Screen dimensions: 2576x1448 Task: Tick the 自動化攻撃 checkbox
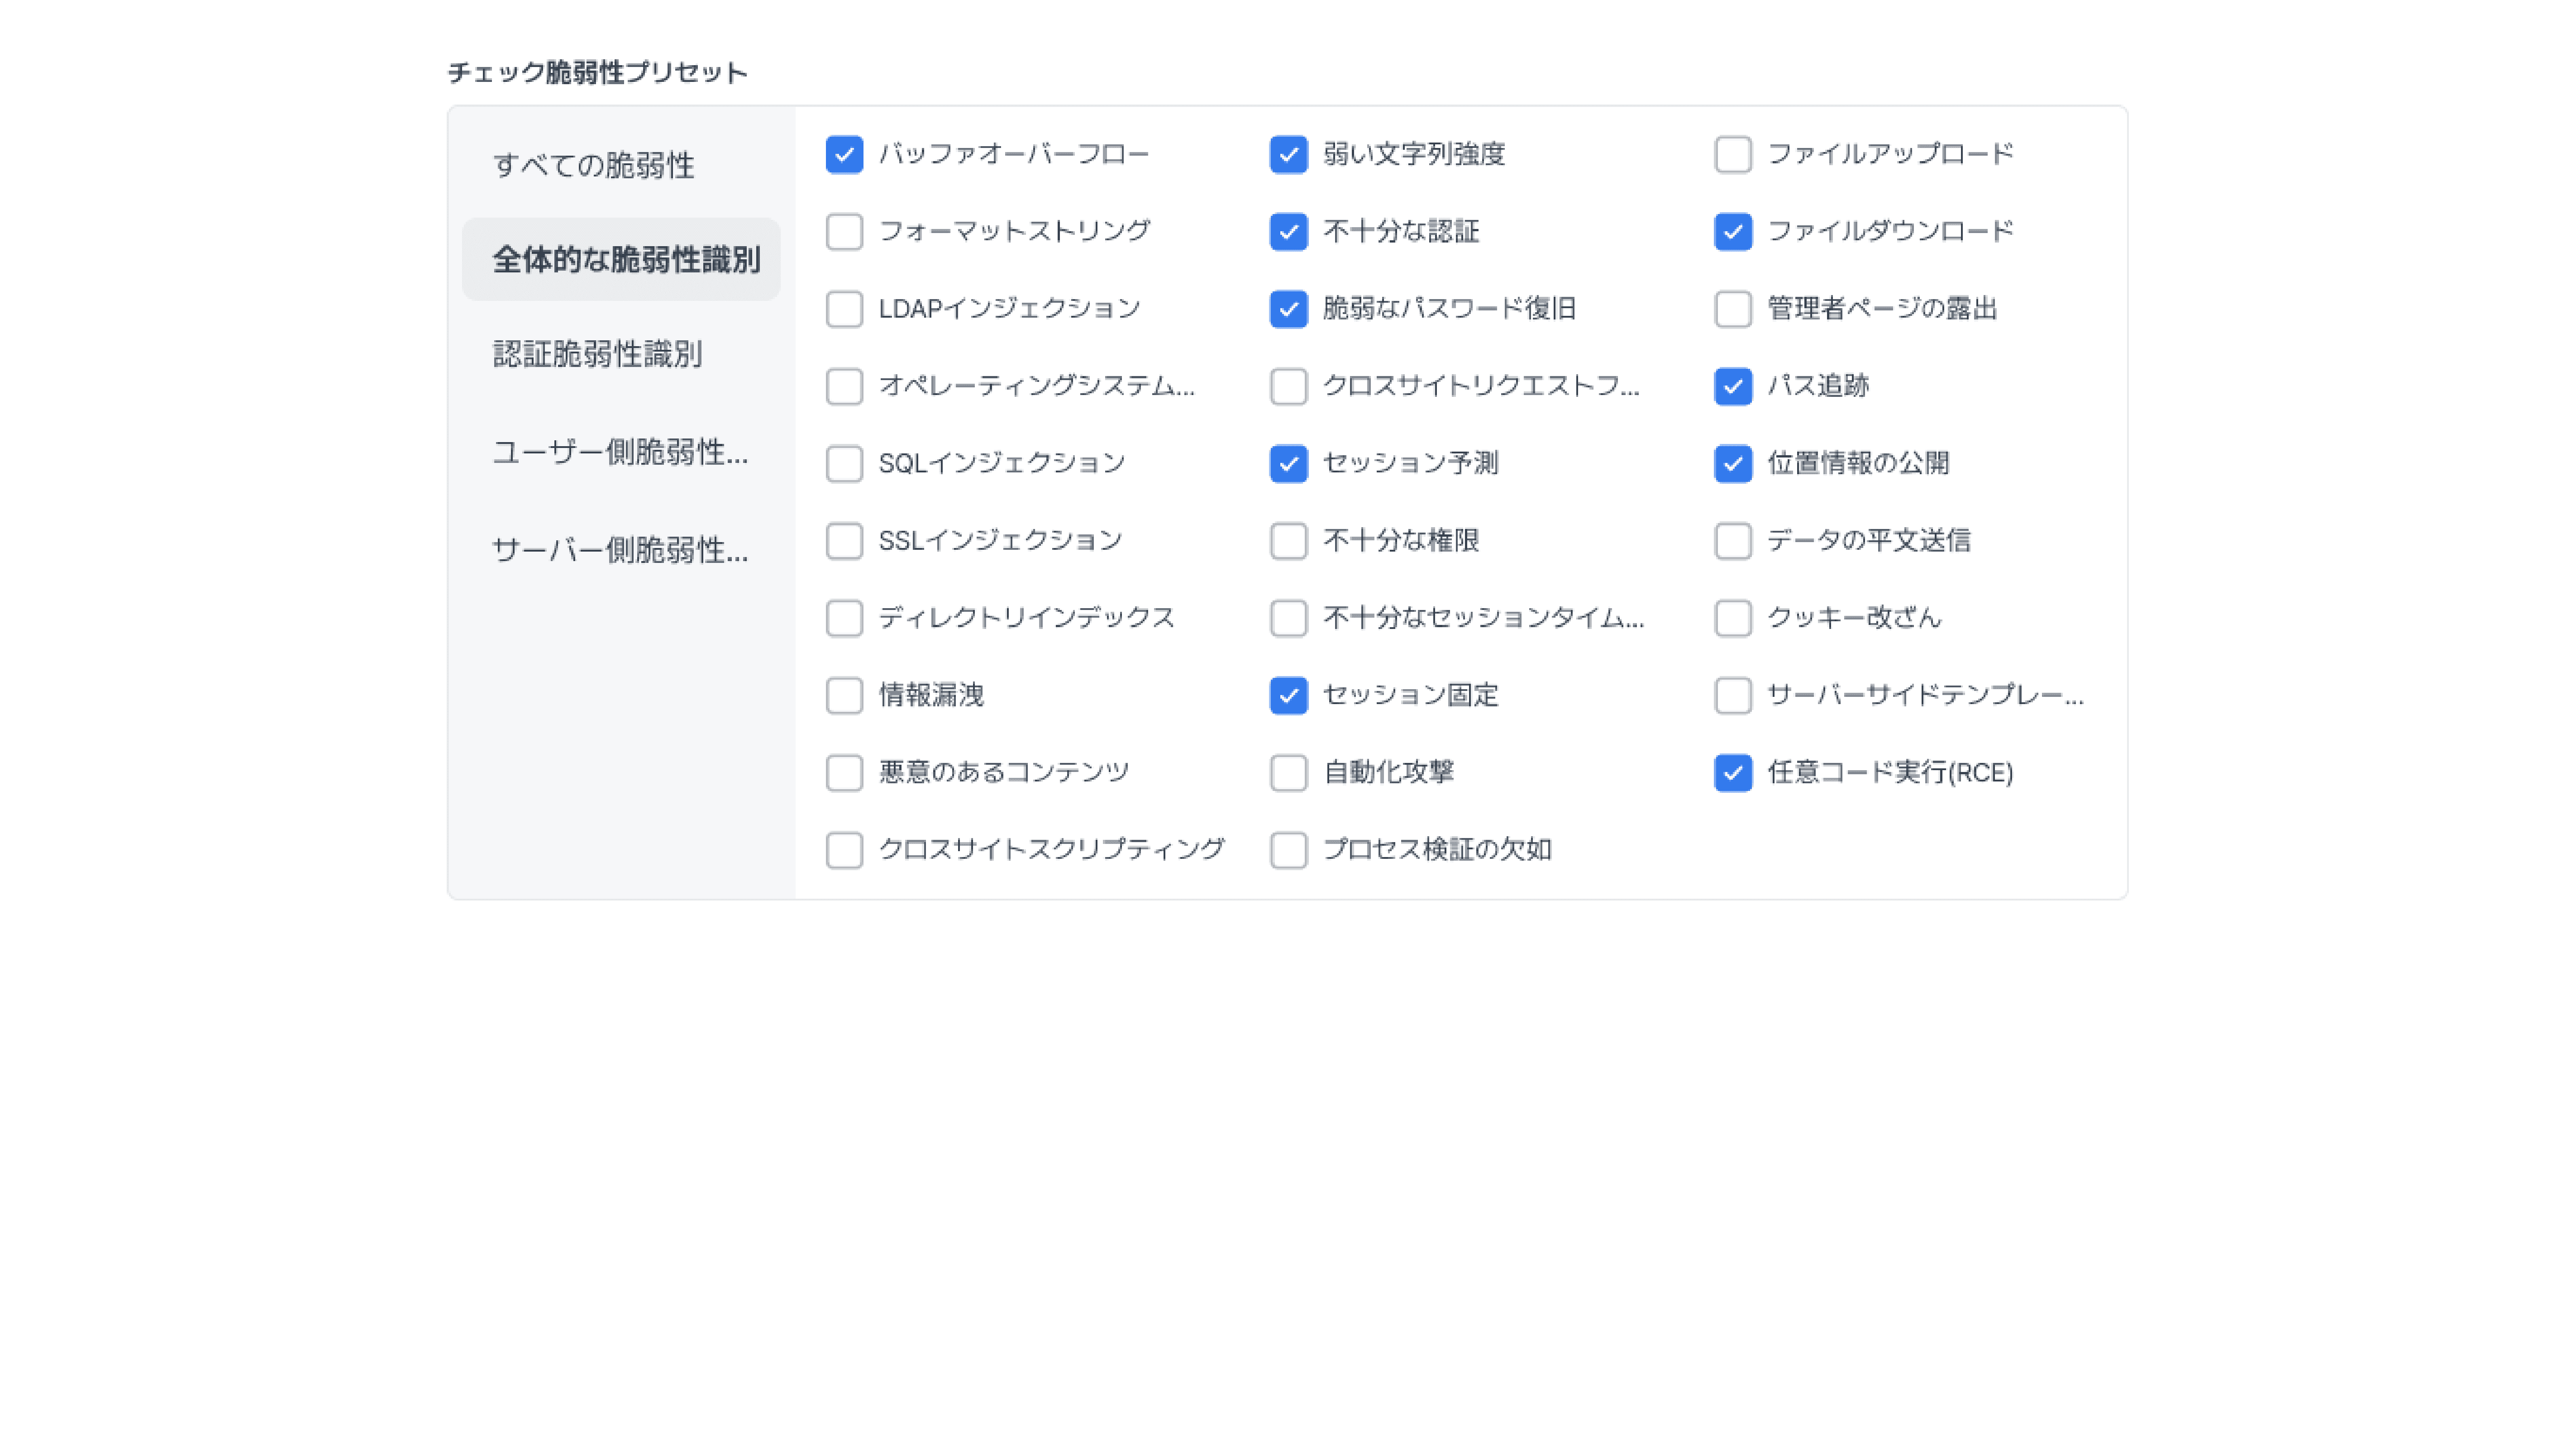pos(1288,772)
